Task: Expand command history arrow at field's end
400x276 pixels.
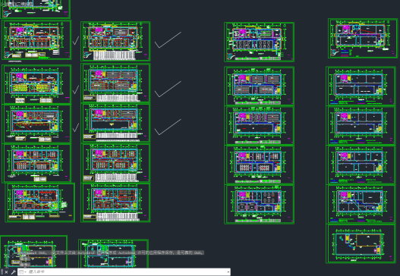Action: click(228, 272)
